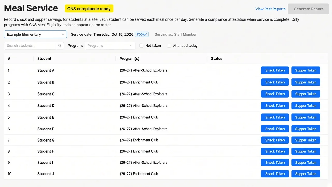
Task: Record Supper Taken for Student B
Action: click(306, 82)
